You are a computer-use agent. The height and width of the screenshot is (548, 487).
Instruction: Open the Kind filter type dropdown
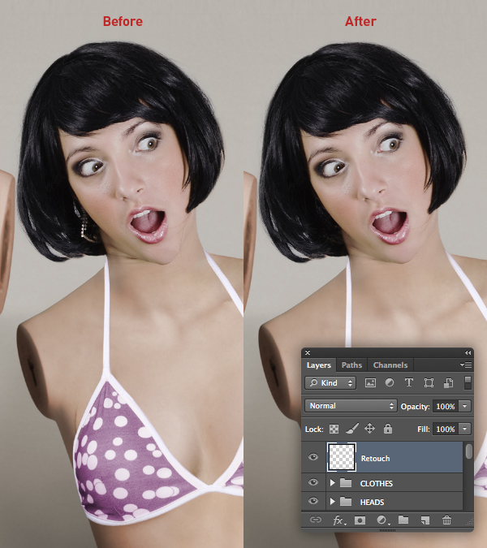(330, 383)
